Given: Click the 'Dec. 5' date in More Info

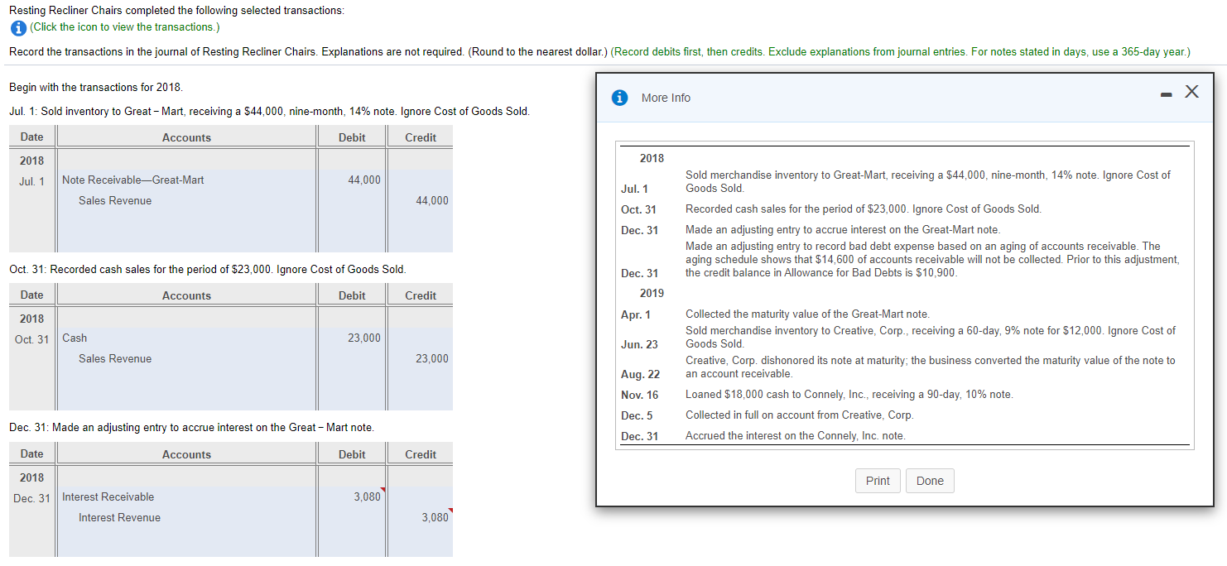Looking at the screenshot, I should click(x=637, y=415).
